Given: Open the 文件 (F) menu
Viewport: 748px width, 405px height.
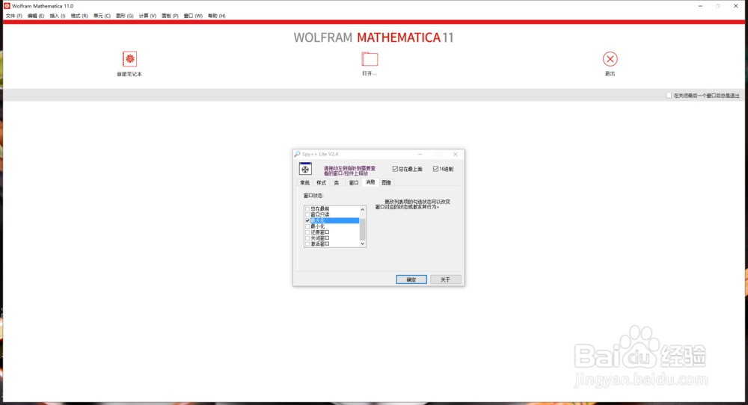Looking at the screenshot, I should click(13, 16).
